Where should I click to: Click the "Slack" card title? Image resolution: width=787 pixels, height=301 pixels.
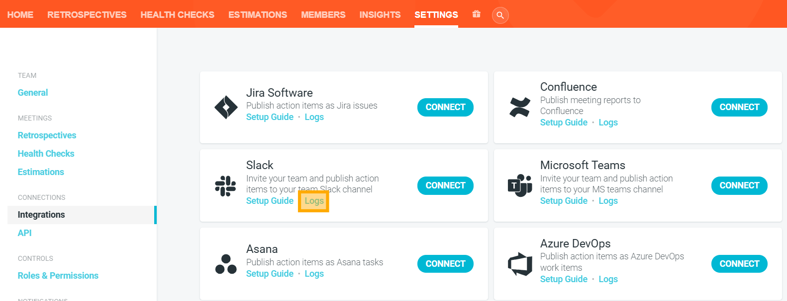[x=260, y=165]
